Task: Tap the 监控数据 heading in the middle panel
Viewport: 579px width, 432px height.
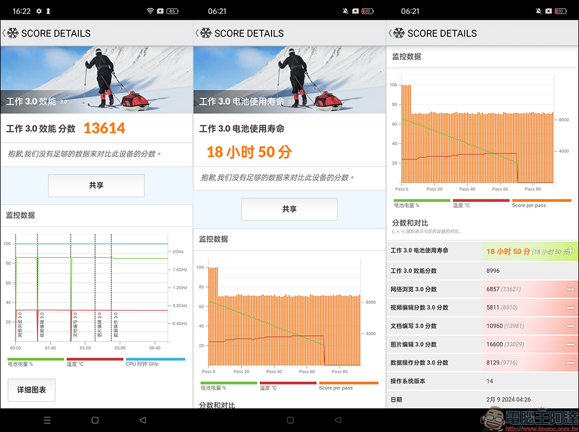Action: click(214, 239)
